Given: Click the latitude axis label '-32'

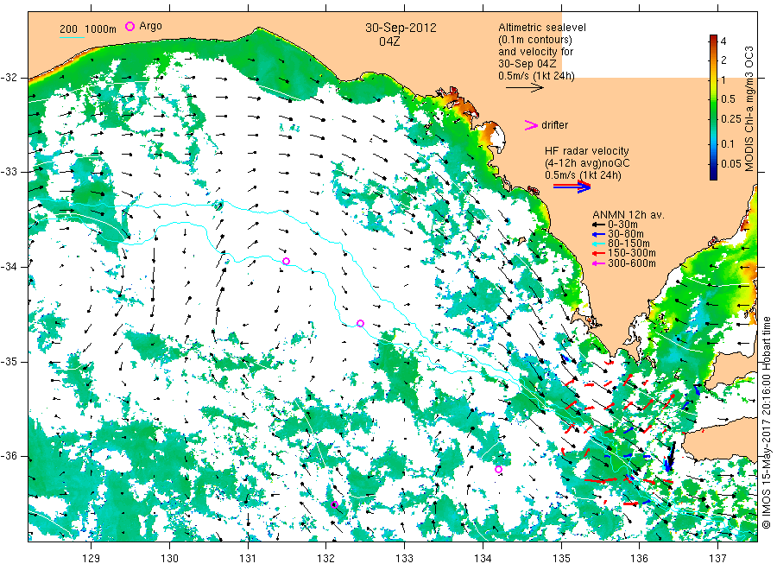Looking at the screenshot, I should [9, 78].
